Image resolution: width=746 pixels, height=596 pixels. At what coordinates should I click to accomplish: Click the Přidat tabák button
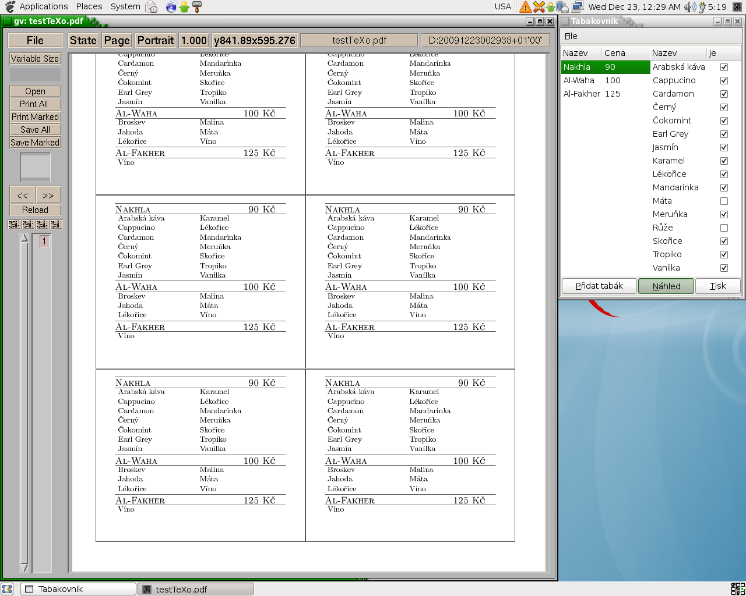(599, 286)
